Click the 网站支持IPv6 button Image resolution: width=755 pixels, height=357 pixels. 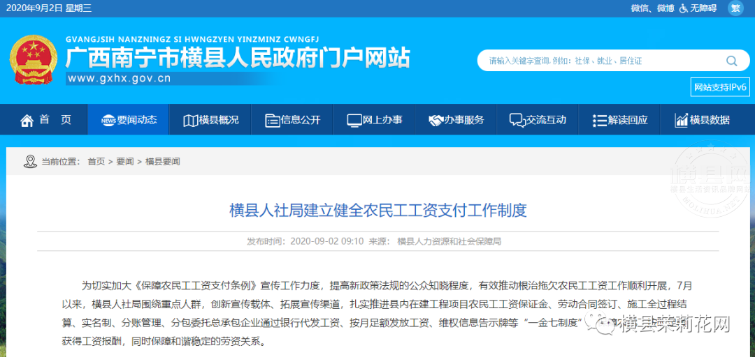[720, 87]
